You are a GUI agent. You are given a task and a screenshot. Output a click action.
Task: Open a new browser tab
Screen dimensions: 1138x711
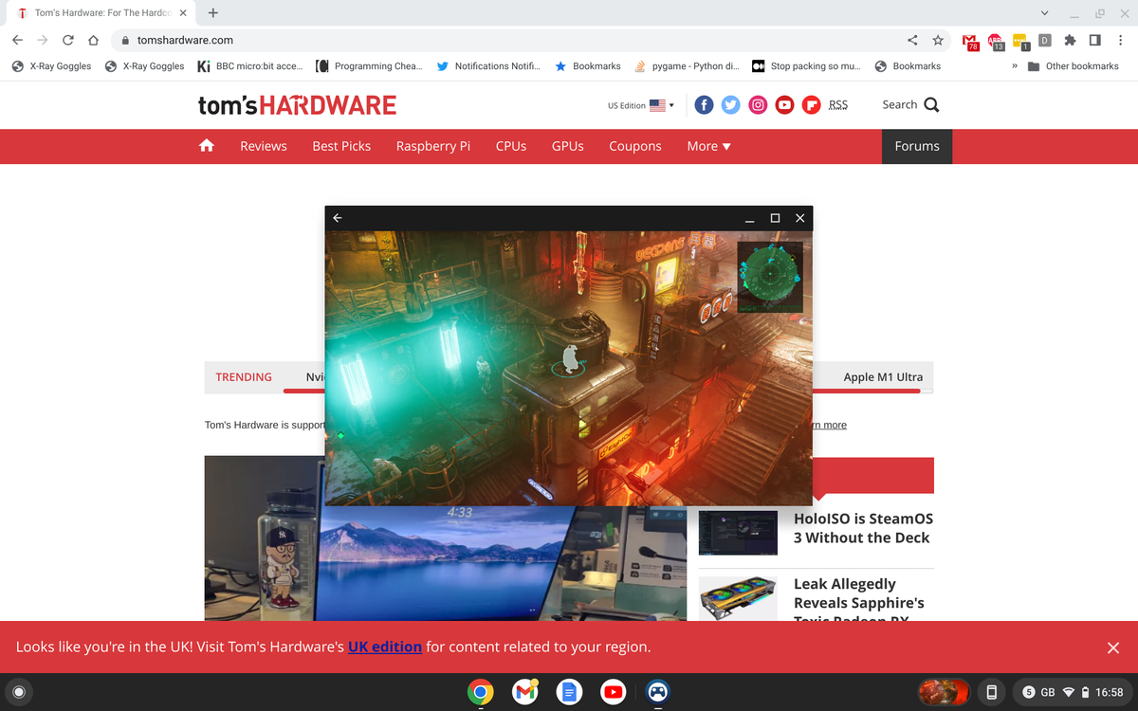212,13
